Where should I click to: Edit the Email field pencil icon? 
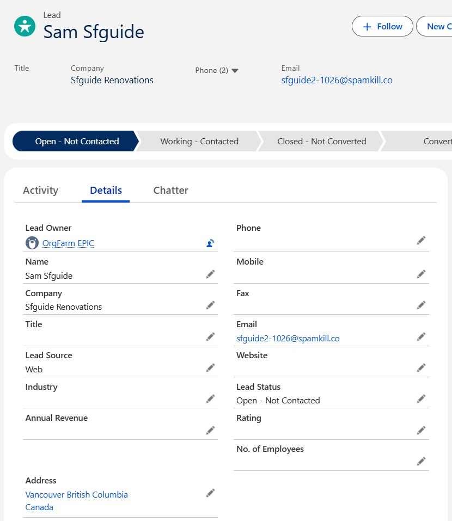[421, 336]
